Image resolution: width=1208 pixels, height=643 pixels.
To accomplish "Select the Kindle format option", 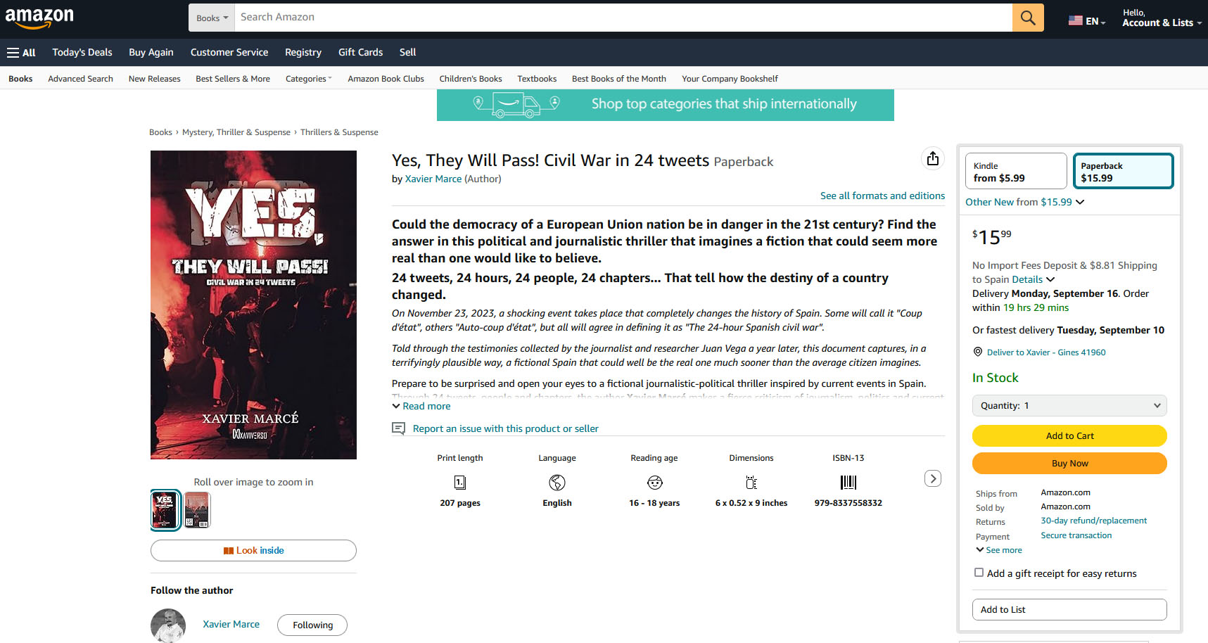I will pyautogui.click(x=1015, y=171).
